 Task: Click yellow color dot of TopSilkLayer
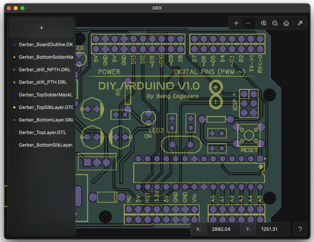[14, 107]
